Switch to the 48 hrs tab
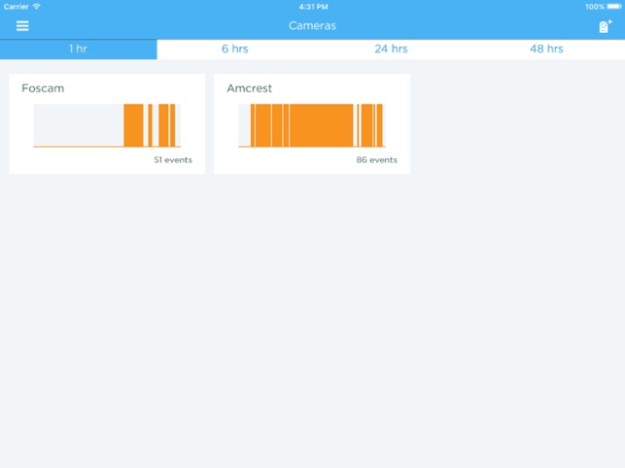The image size is (625, 468). click(546, 49)
